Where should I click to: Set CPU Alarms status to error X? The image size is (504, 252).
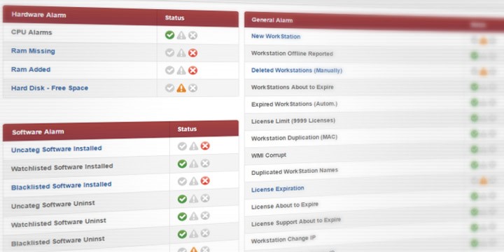[193, 36]
